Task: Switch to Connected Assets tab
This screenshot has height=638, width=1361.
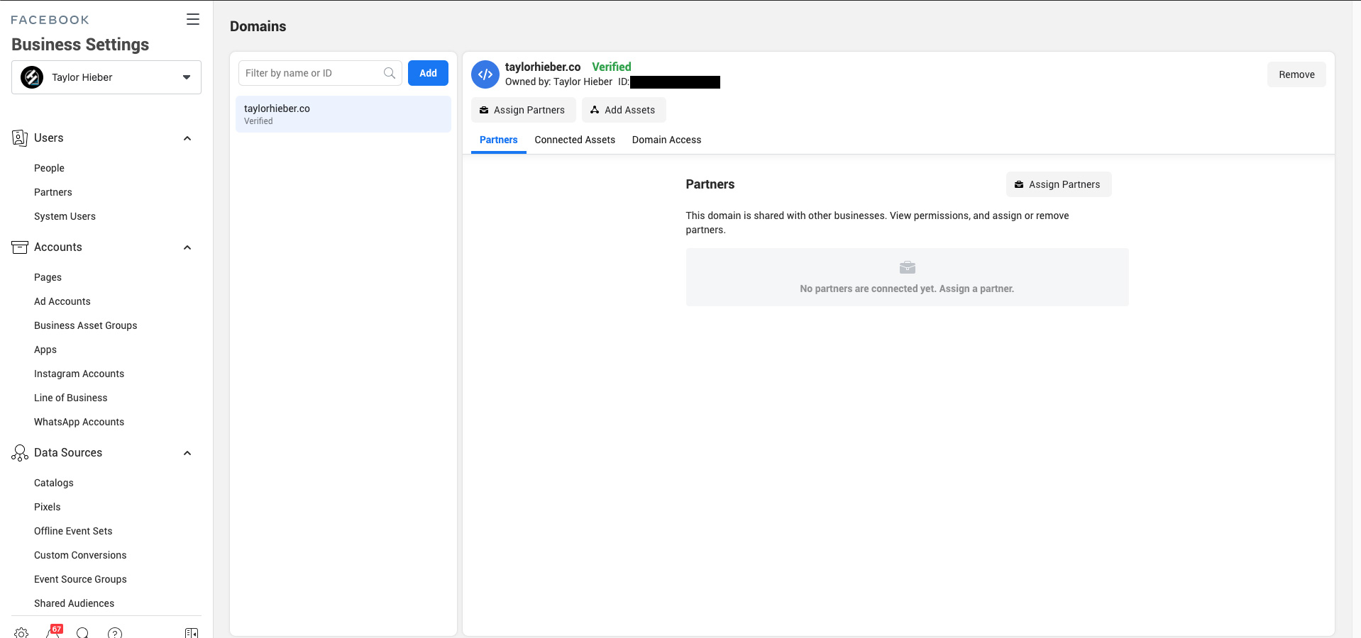Action: (575, 140)
